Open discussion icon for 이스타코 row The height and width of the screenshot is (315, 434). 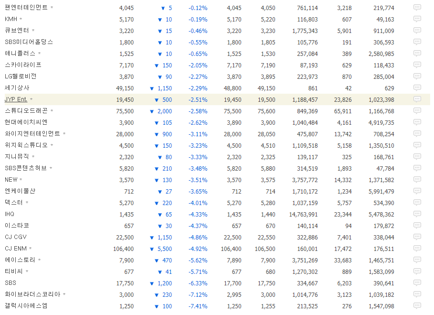click(417, 226)
